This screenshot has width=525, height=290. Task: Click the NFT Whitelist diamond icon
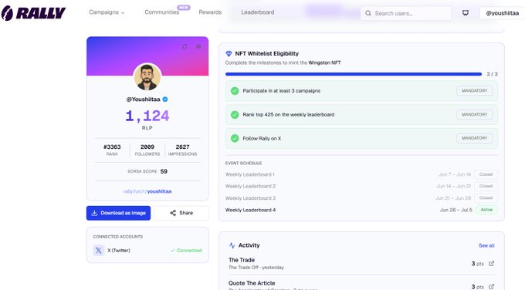click(229, 53)
